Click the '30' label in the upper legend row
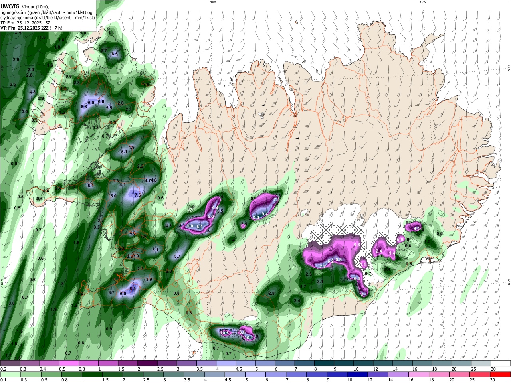511x383 pixels. (x=493, y=369)
